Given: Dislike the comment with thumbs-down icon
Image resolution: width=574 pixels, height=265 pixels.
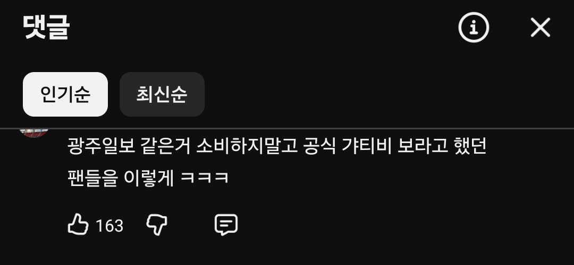Looking at the screenshot, I should 157,225.
